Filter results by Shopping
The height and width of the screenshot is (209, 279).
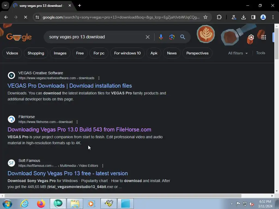[x=36, y=53]
